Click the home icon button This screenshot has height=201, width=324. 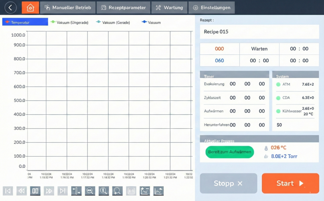(30, 8)
